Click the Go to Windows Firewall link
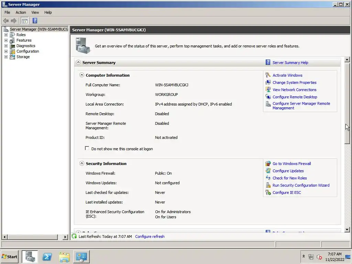352x264 pixels. pyautogui.click(x=291, y=164)
